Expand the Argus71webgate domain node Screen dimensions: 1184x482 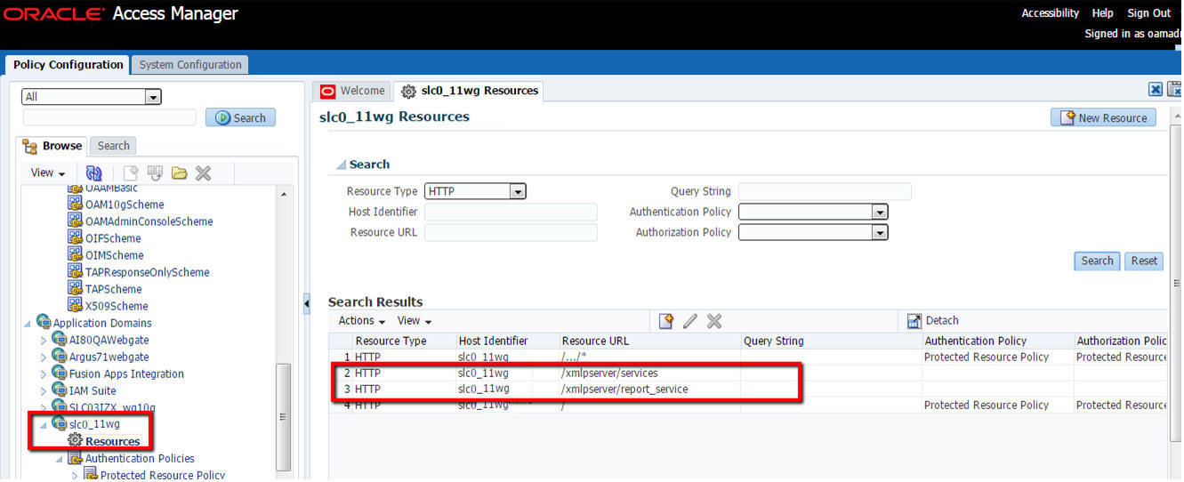tap(44, 357)
